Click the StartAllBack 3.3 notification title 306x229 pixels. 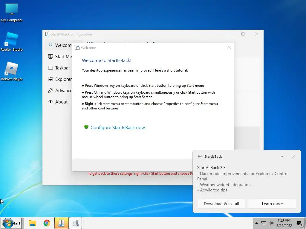click(x=211, y=168)
